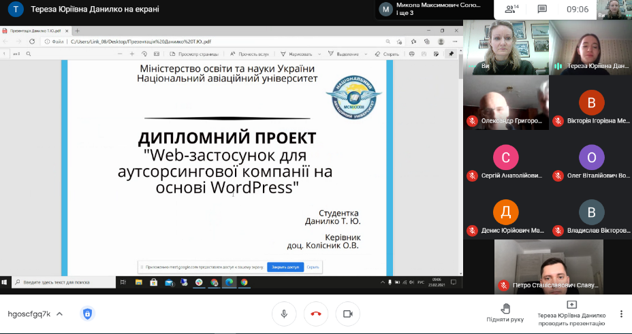
Task: Select the Тереза Юріївна Дан... video tile
Action: pyautogui.click(x=590, y=48)
